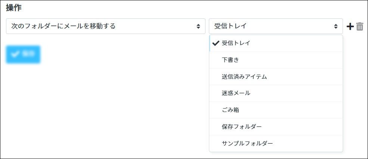Collapse the 受信トレイ folder dropdown
The image size is (368, 159).
coord(275,26)
